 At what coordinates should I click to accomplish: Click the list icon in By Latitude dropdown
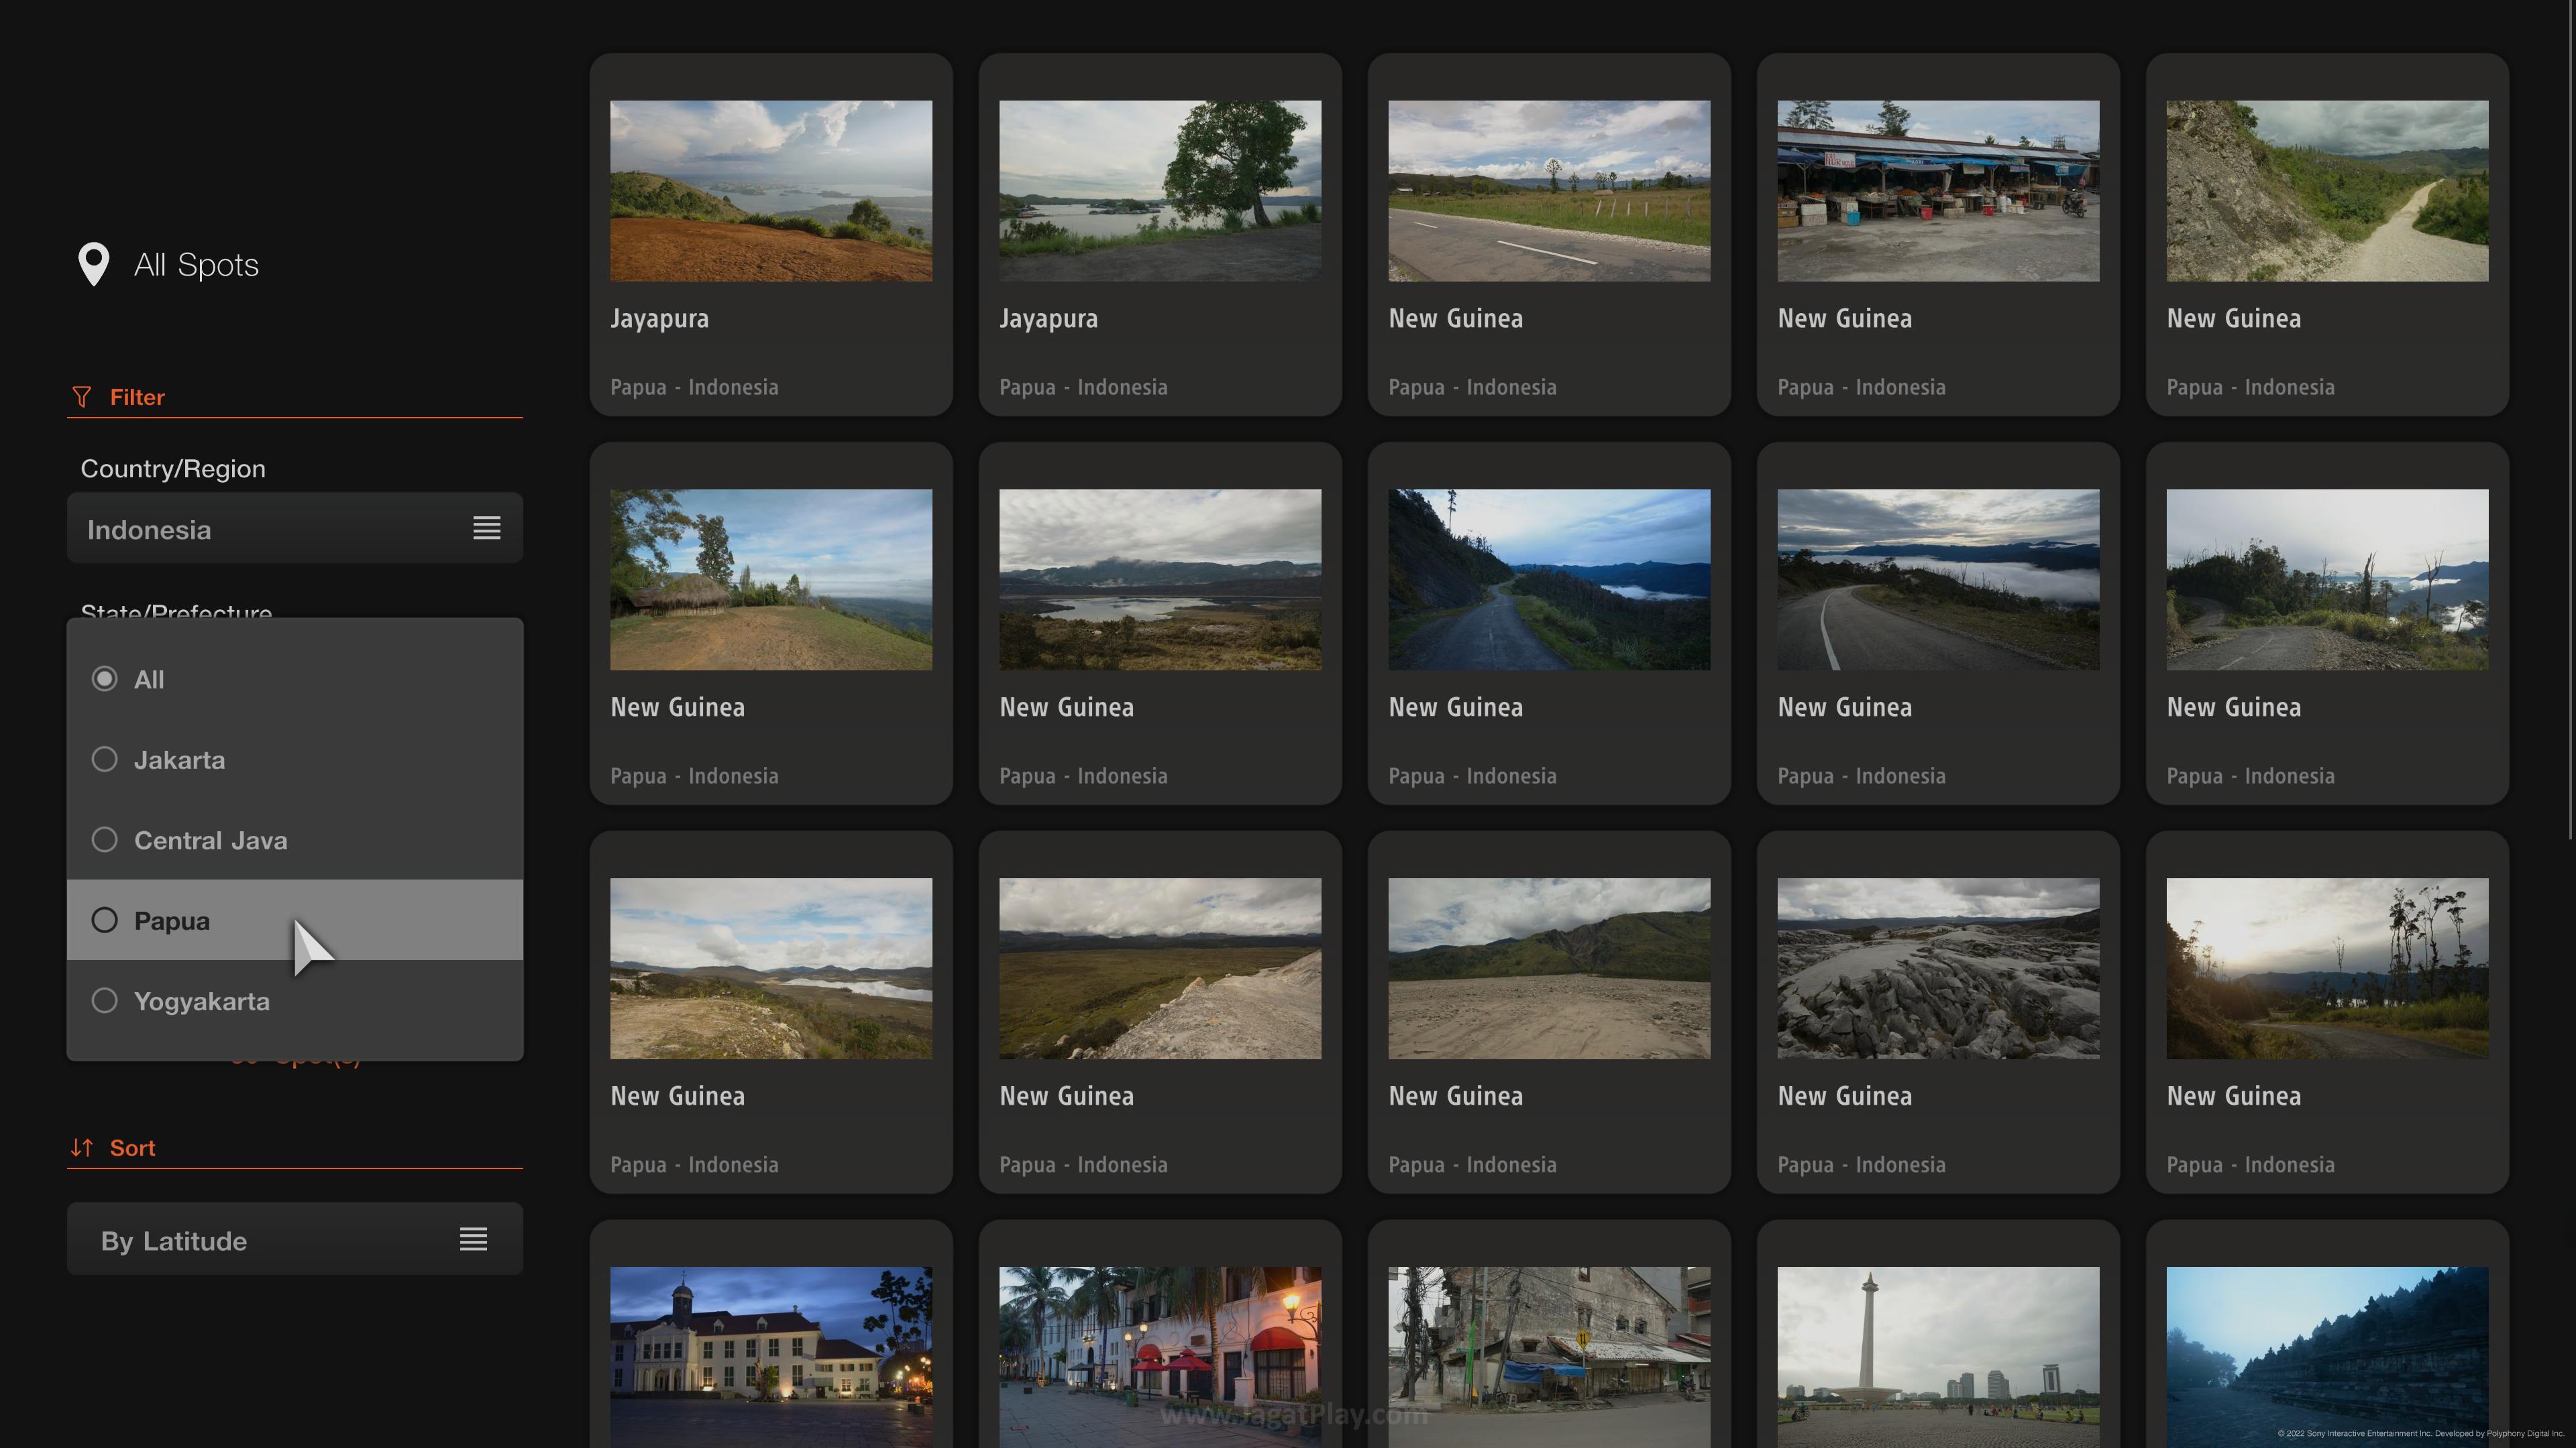click(x=473, y=1239)
